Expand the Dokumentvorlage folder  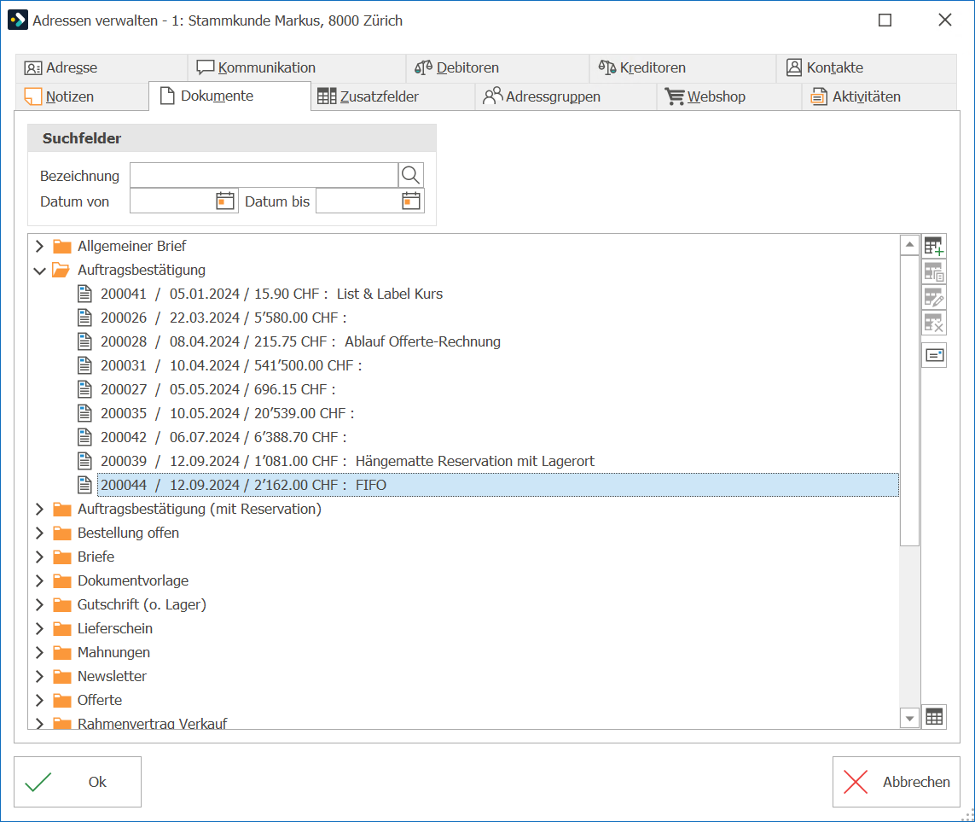point(40,580)
